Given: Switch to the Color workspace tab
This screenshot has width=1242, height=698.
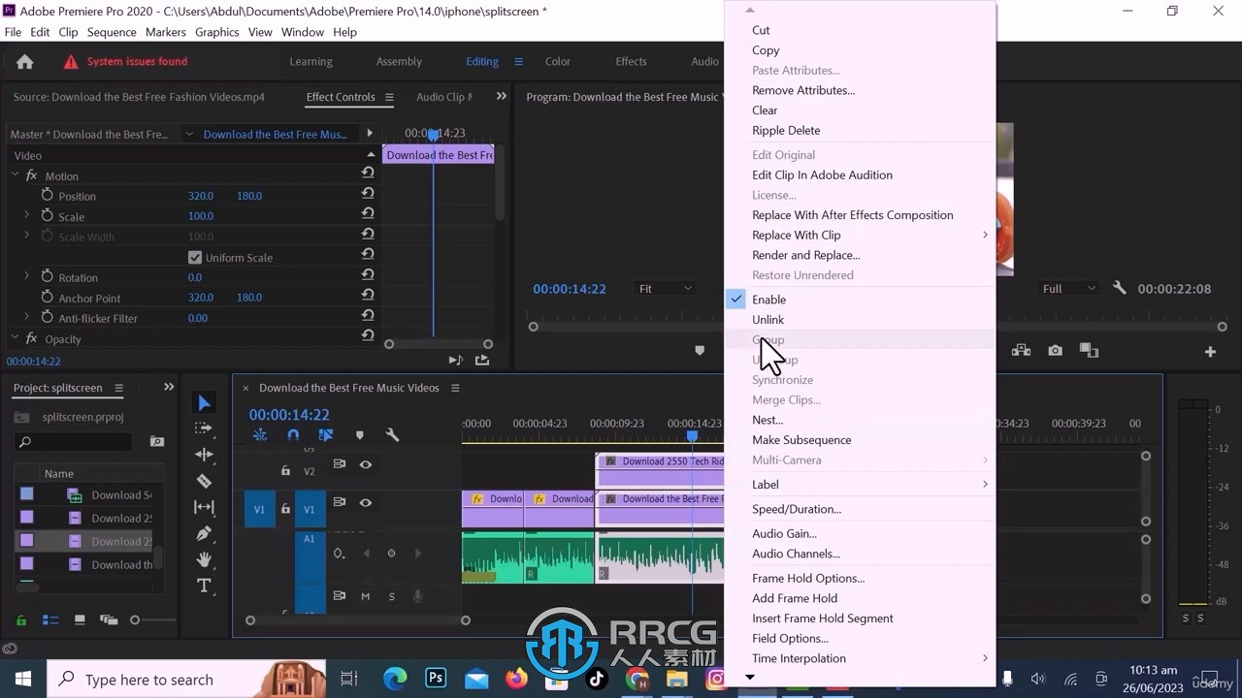Looking at the screenshot, I should [x=558, y=61].
